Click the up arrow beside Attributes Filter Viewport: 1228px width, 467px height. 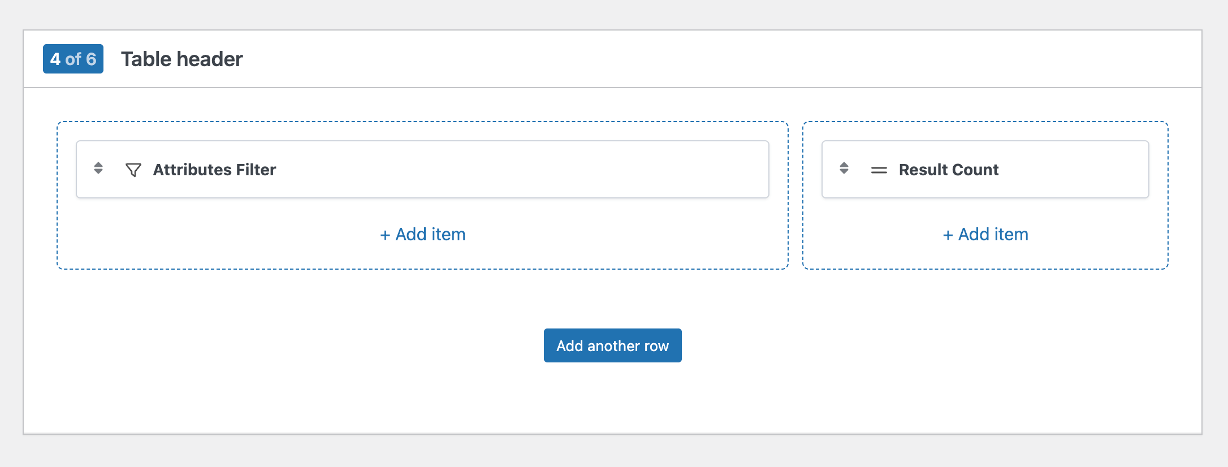[x=98, y=165]
